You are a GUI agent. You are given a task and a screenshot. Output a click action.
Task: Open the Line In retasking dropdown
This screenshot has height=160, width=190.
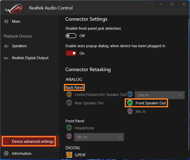coord(160,95)
